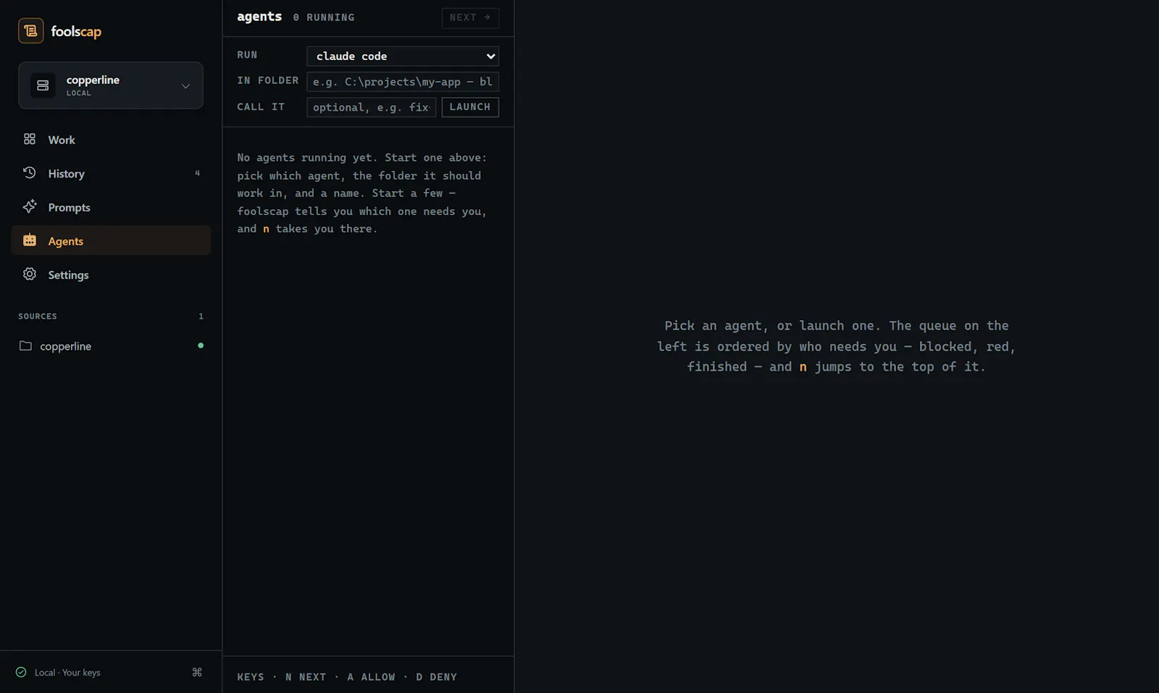
Task: Click the foolscap logo icon
Action: tap(30, 30)
